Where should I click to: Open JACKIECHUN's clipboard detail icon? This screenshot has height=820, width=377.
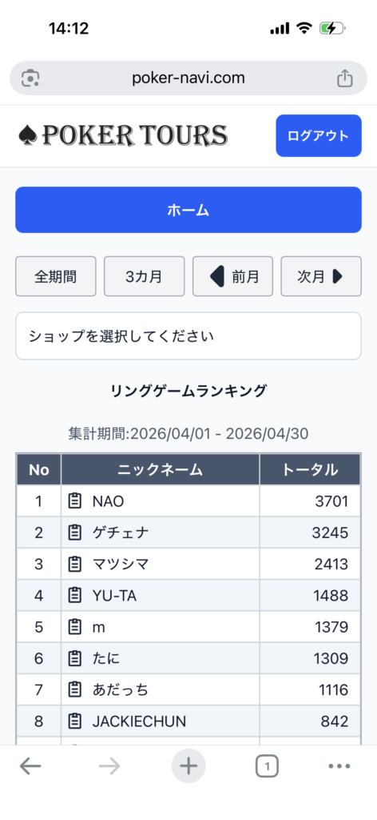coord(76,722)
